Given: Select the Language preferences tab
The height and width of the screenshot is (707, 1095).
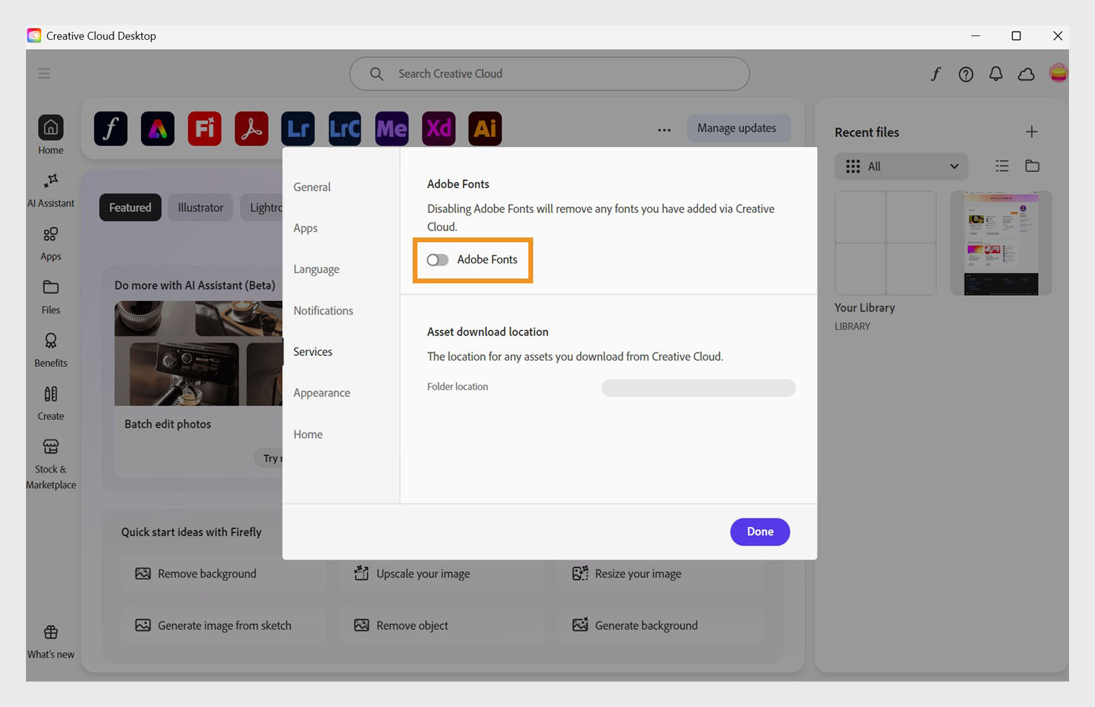Looking at the screenshot, I should (x=316, y=270).
